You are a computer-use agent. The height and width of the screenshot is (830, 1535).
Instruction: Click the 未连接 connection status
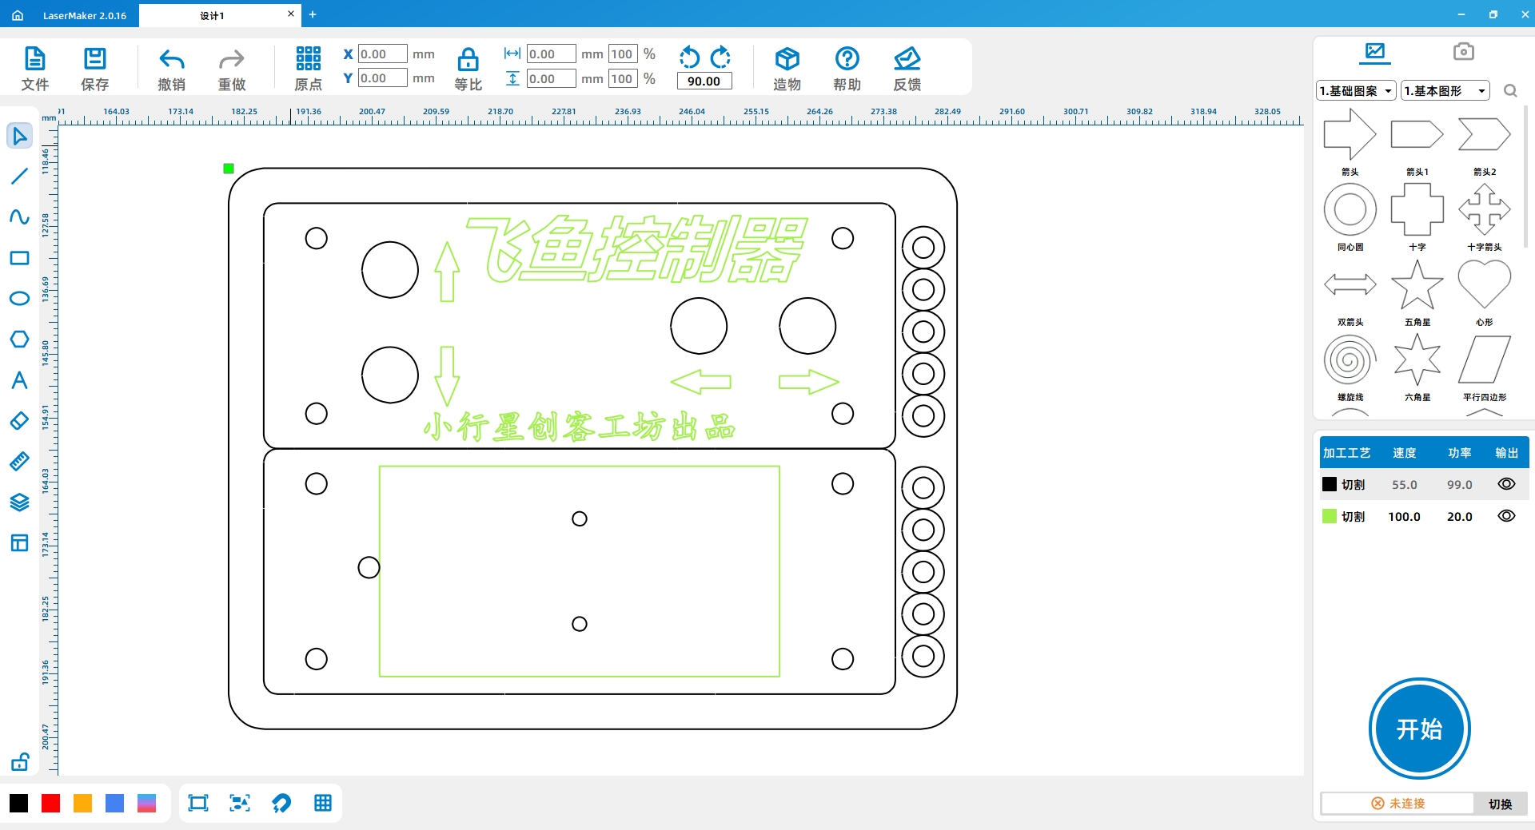click(x=1398, y=804)
